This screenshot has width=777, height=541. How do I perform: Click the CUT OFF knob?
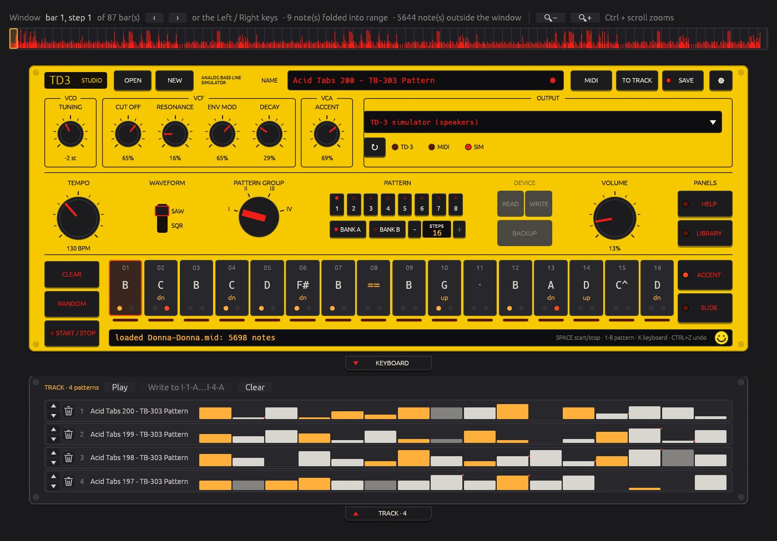(128, 134)
